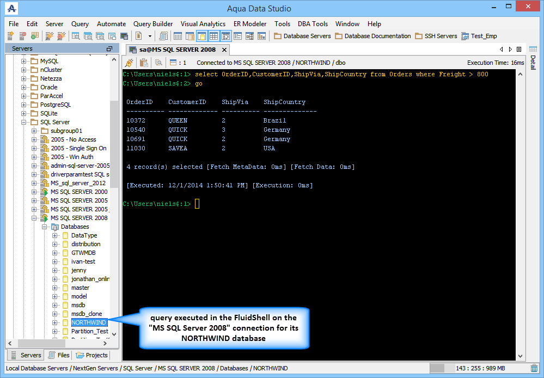Screen dimensions: 544x378
Task: Click the find icon in shell toolbar
Action: click(x=158, y=63)
